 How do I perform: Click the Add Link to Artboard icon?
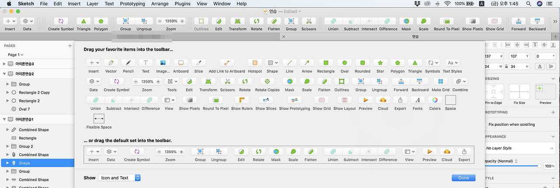pyautogui.click(x=227, y=63)
